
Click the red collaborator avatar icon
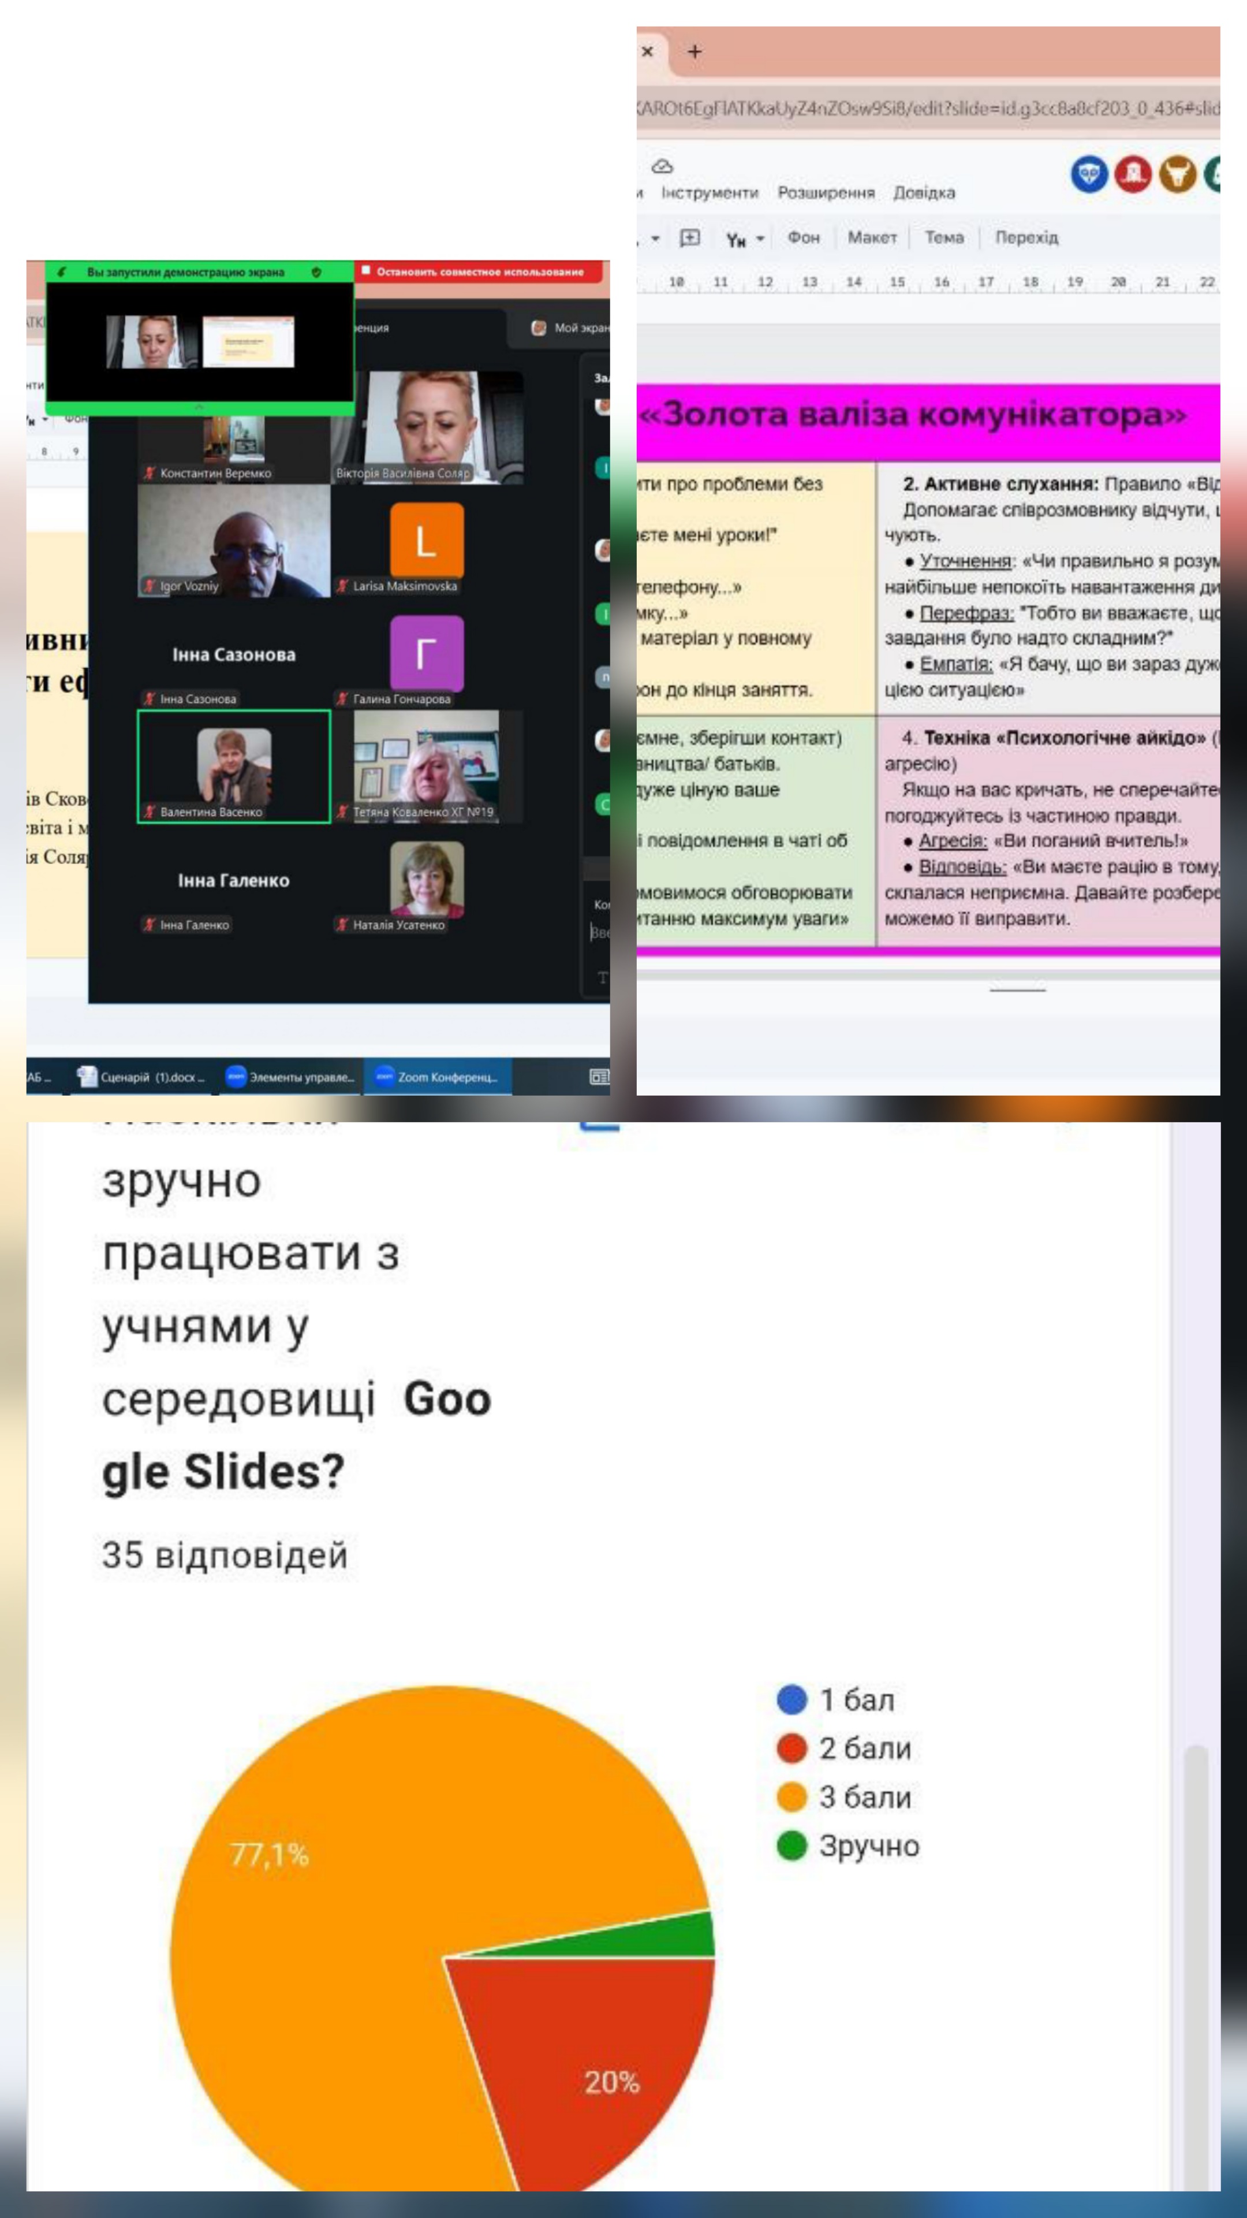point(1133,175)
